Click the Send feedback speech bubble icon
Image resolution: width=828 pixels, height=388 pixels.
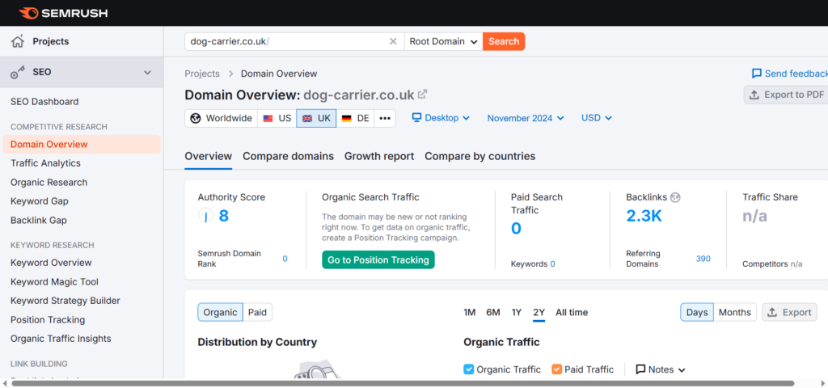click(x=757, y=74)
